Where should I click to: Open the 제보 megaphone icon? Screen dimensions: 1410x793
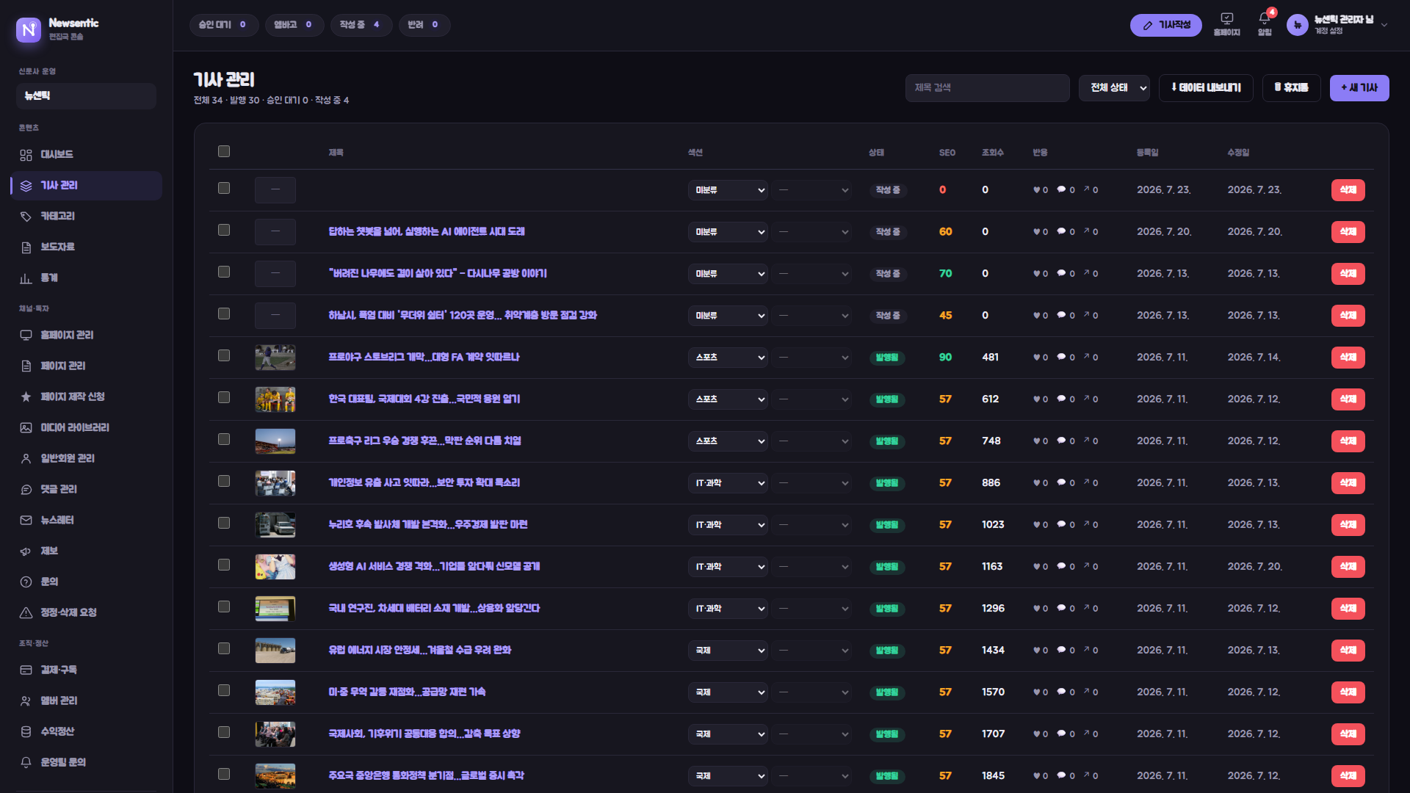pyautogui.click(x=26, y=551)
